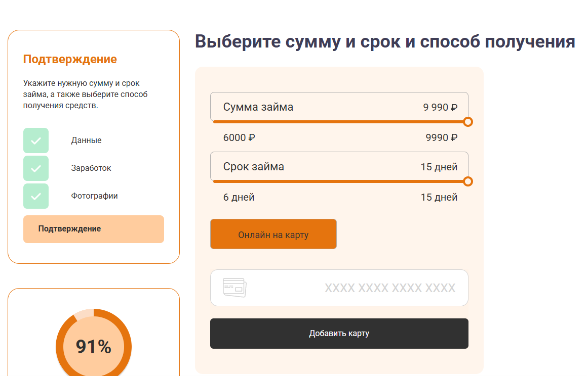Click the Фотографии green checkmark box
Viewport: 587px width, 376px height.
[x=36, y=196]
